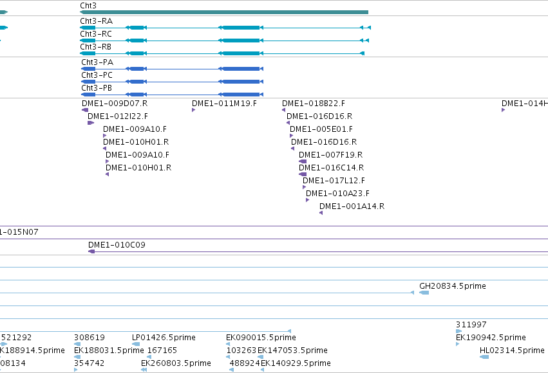Viewport: 548px width, 373px height.
Task: Click the DME1-010C09 arrowhead glyph
Action: (91, 251)
